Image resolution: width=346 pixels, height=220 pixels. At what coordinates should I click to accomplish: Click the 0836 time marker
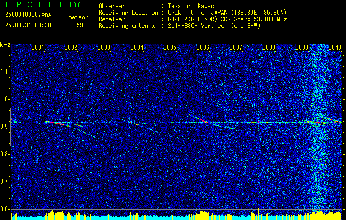click(x=203, y=47)
